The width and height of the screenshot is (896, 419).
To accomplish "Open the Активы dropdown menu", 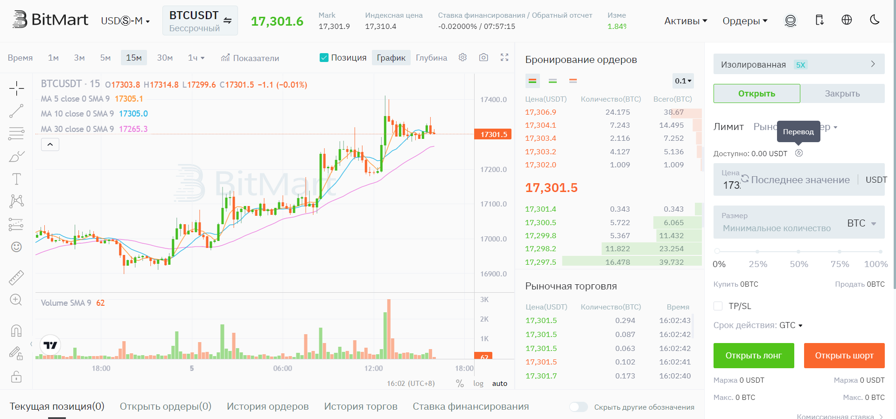I will click(686, 21).
